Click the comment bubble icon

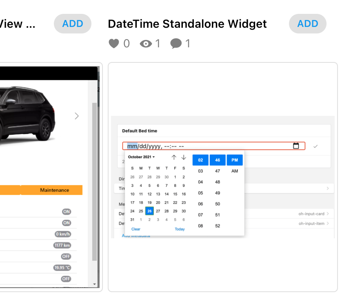point(176,43)
